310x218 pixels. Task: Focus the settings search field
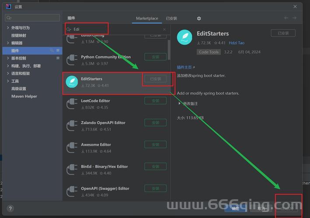click(32, 18)
